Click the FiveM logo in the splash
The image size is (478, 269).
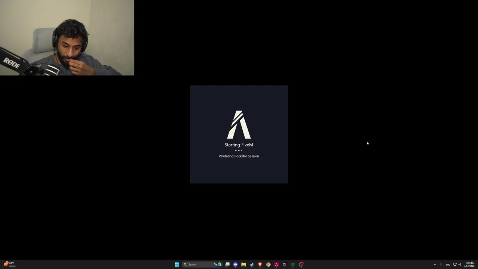click(x=239, y=124)
